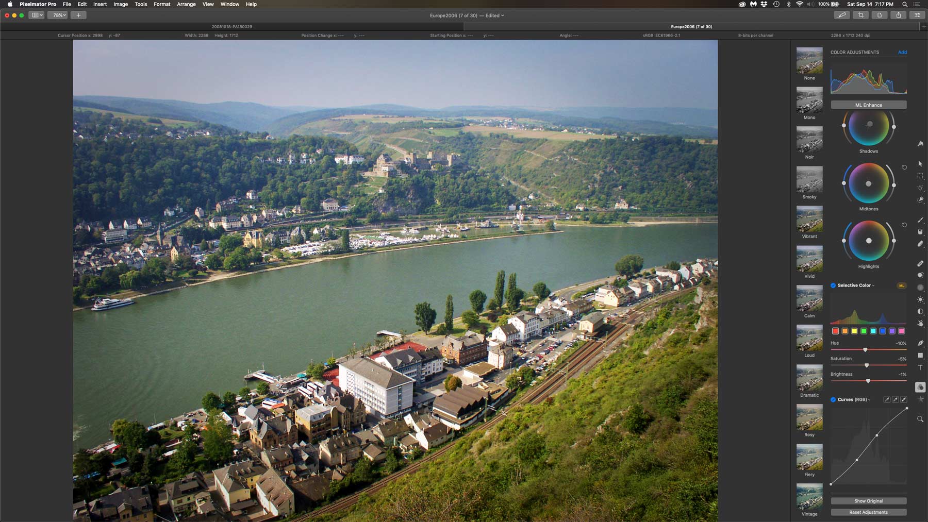Open Spotlight search in menu bar
Viewport: 928px width, 522px height.
(905, 4)
